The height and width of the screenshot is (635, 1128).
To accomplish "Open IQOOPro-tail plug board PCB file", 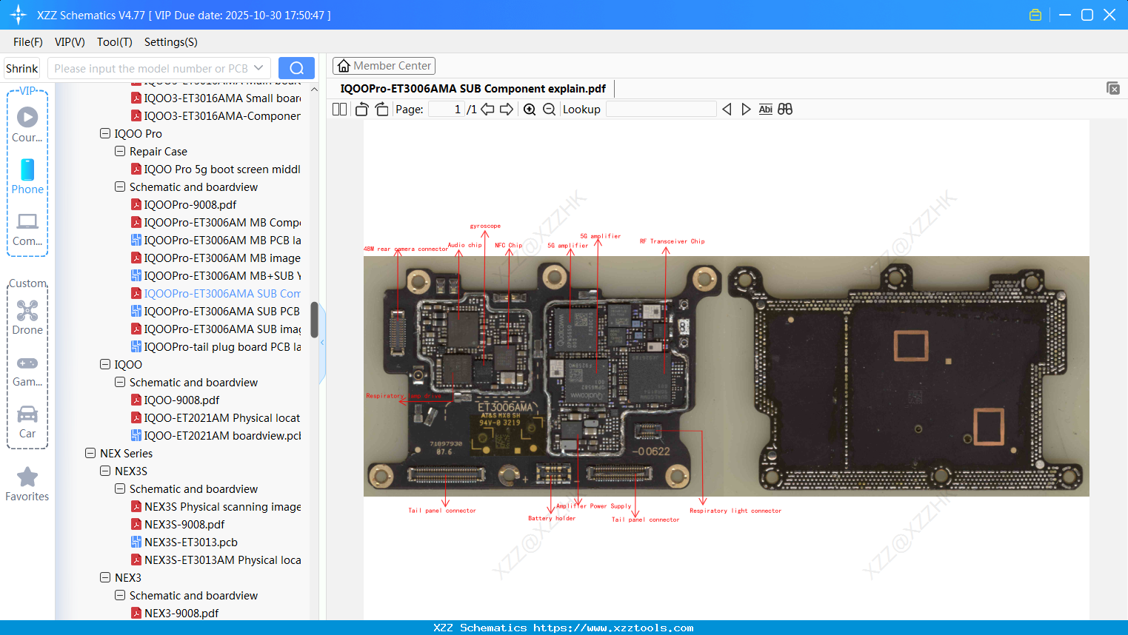I will [216, 347].
